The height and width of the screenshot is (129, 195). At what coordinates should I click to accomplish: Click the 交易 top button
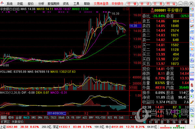click(158, 4)
